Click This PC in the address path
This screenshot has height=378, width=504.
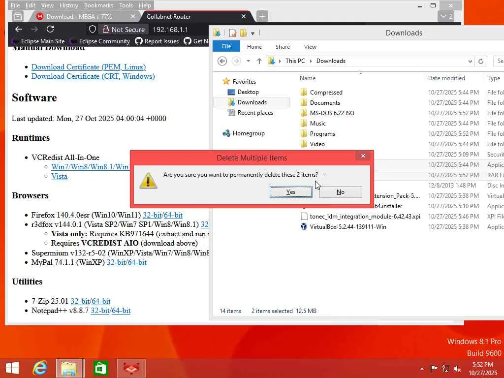[x=295, y=61]
